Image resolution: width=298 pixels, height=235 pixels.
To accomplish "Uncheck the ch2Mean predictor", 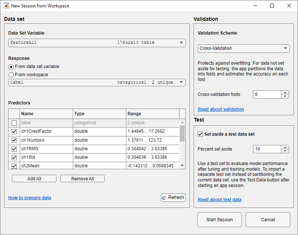I will click(x=14, y=165).
